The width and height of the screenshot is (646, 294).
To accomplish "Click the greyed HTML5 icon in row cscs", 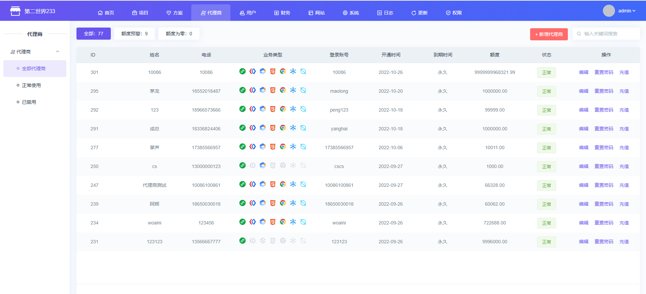I will 273,165.
